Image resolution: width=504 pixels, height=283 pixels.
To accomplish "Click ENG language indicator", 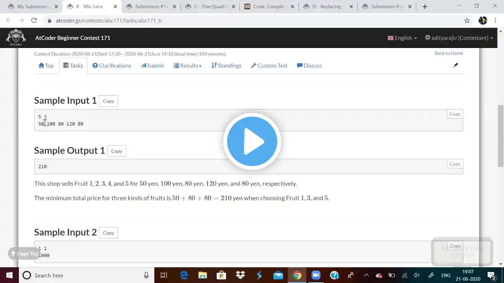I will [446, 275].
